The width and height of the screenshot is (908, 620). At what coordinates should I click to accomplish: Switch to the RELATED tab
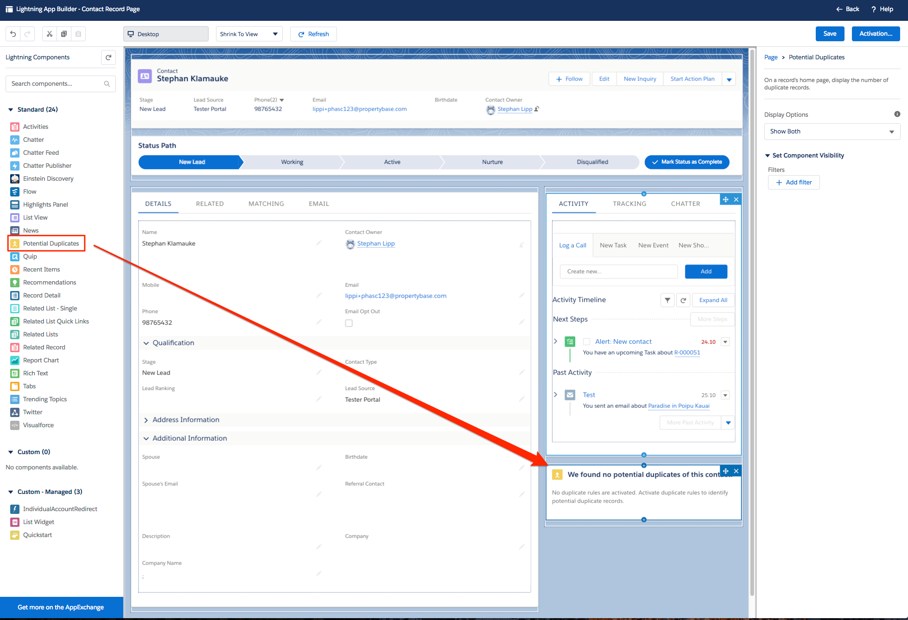210,203
